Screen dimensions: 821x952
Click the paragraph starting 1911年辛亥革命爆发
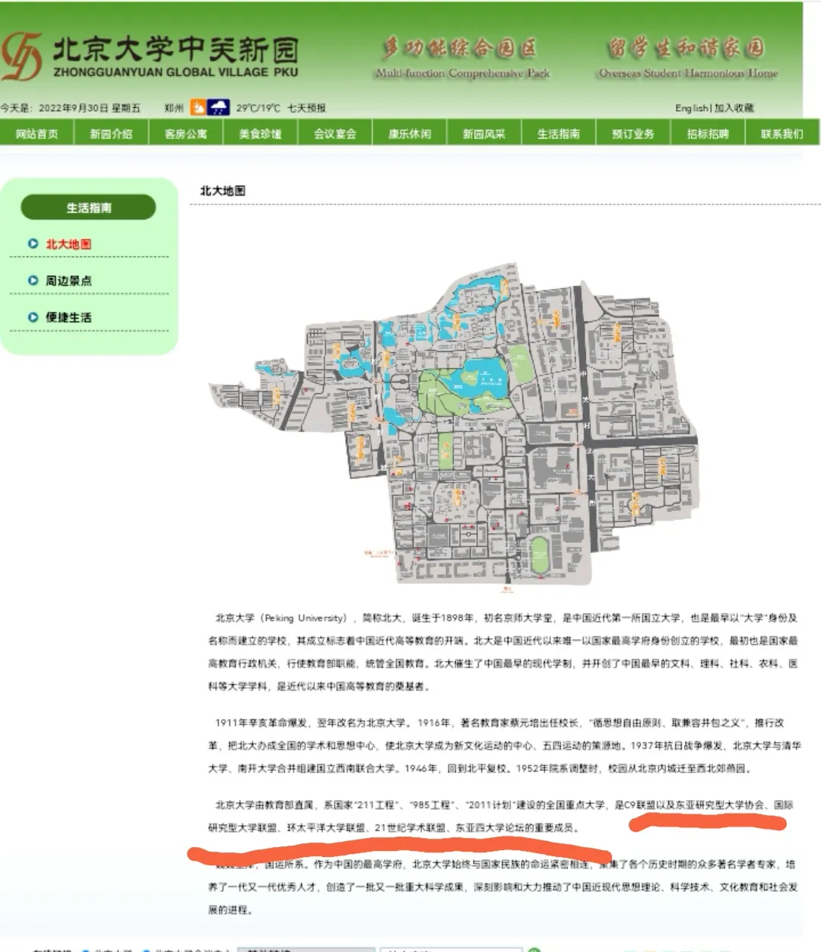click(x=503, y=745)
